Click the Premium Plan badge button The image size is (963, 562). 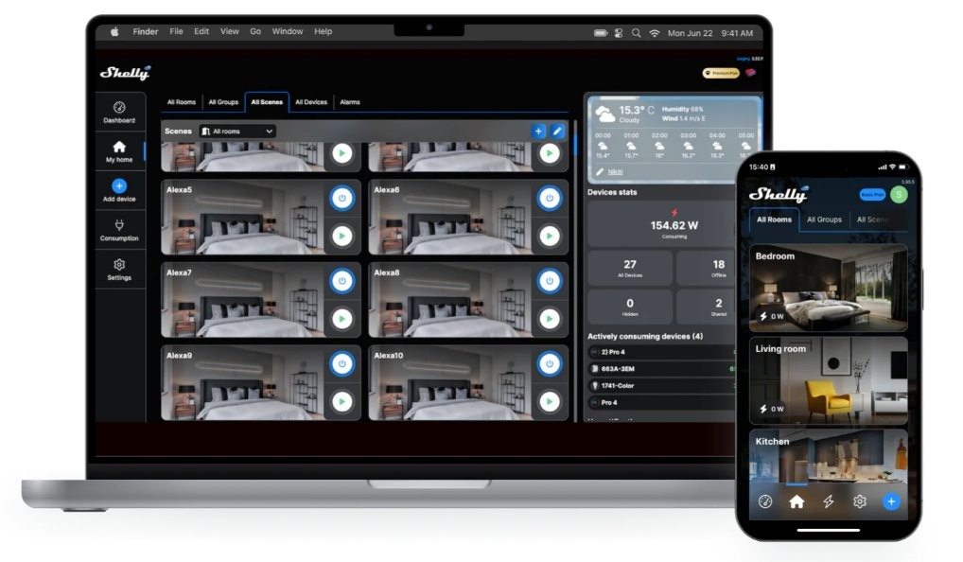tap(721, 73)
